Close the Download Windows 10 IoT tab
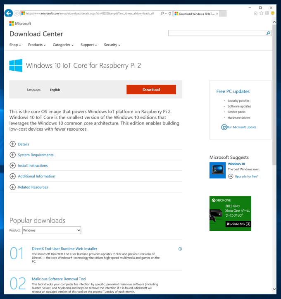This screenshot has height=299, width=281. click(217, 14)
